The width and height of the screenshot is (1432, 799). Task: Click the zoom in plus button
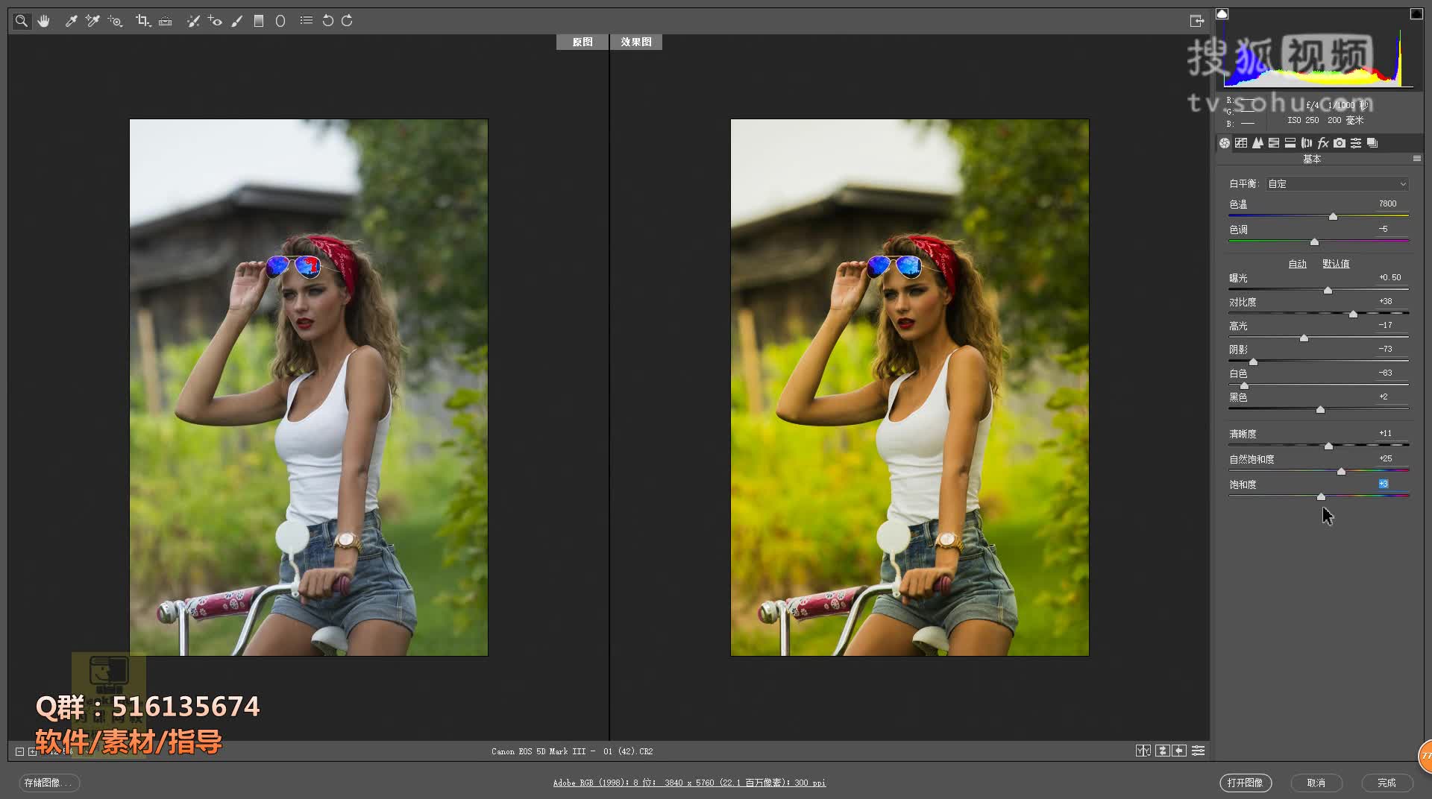pos(32,751)
